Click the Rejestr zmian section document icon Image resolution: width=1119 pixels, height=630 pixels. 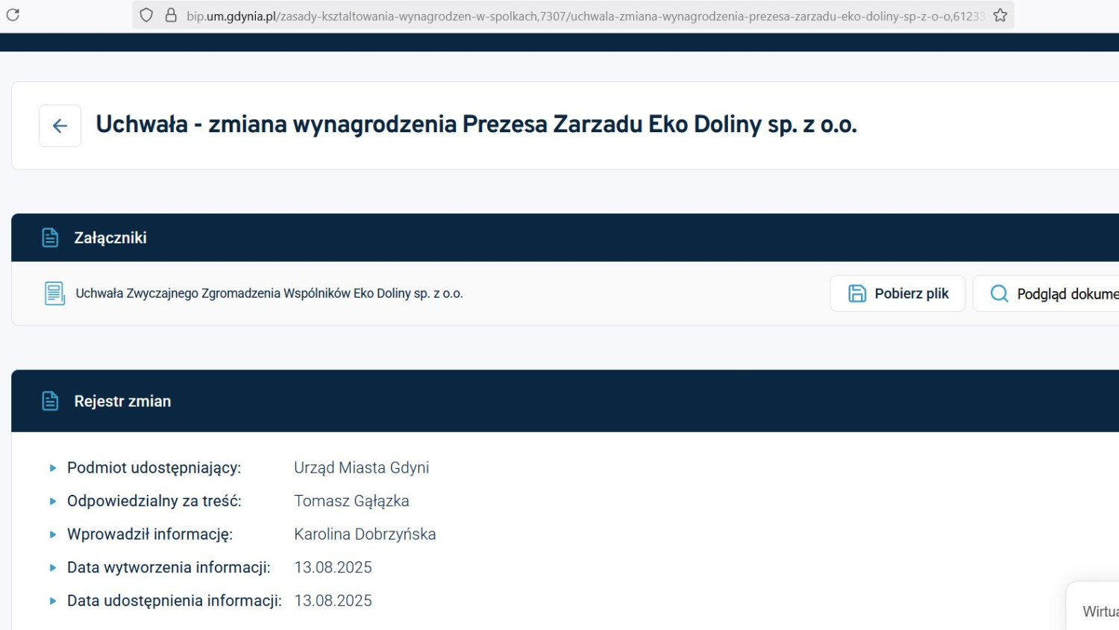coord(50,401)
